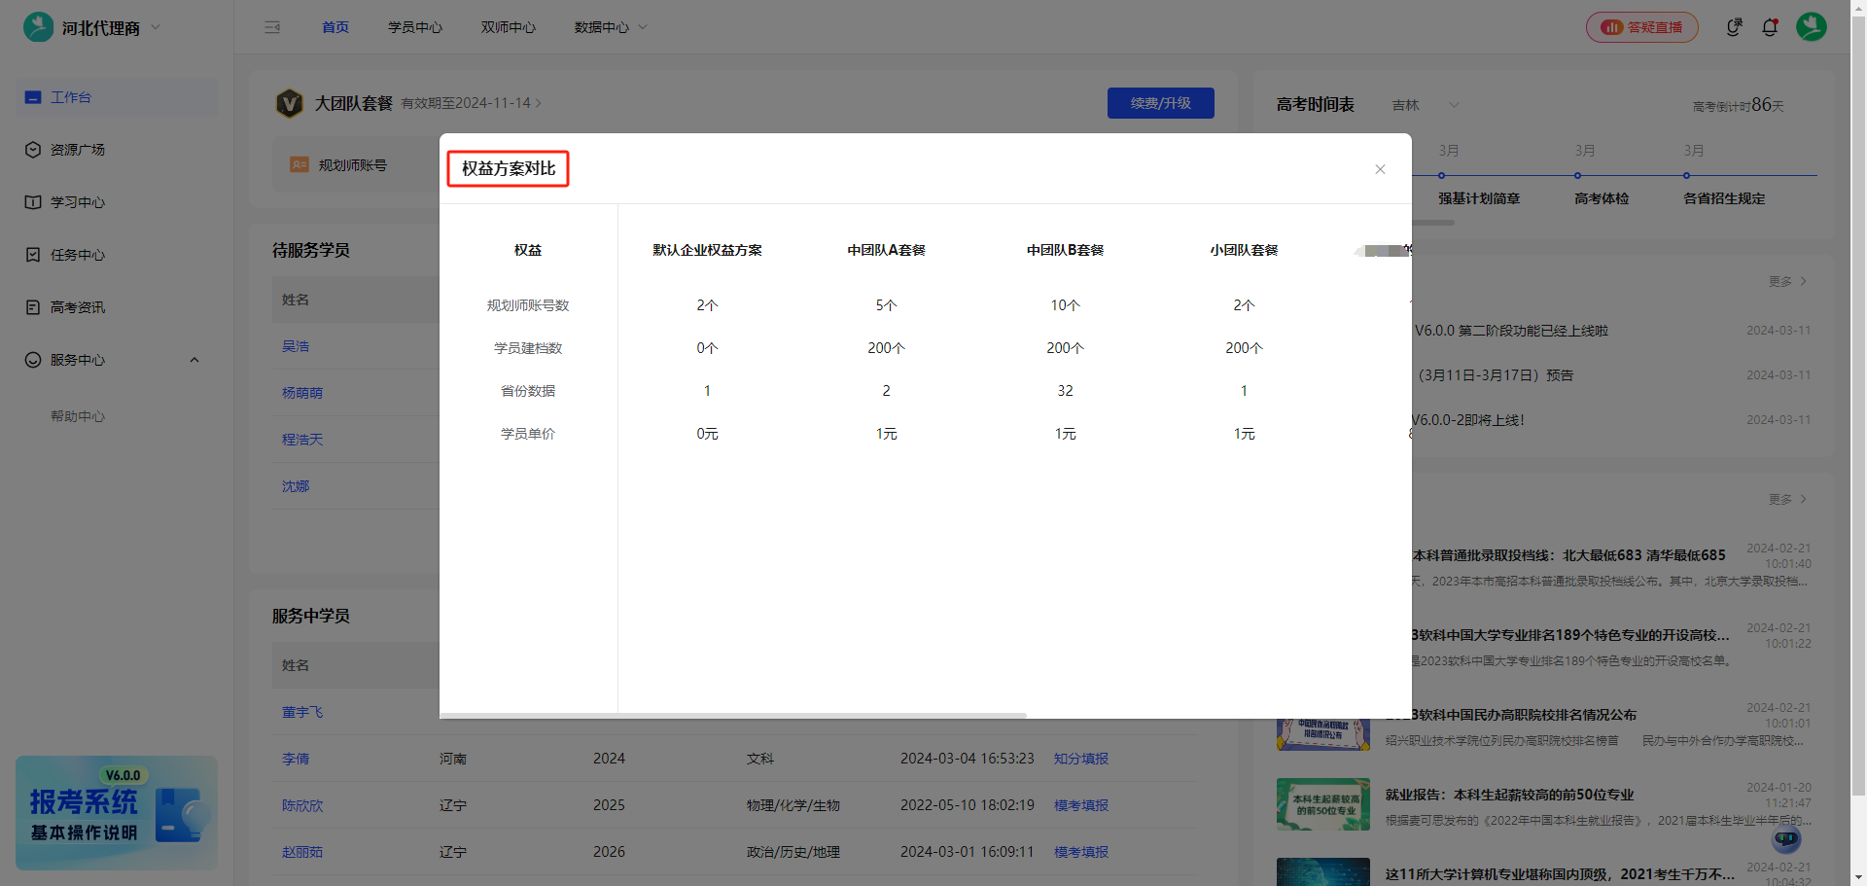Image resolution: width=1867 pixels, height=886 pixels.
Task: Click 模考填报 for 陈欣欣
Action: tap(1081, 805)
